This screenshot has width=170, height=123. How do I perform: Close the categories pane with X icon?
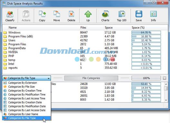click(165, 78)
